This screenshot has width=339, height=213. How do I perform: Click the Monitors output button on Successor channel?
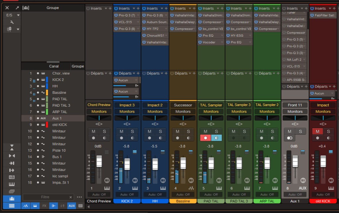(183, 111)
